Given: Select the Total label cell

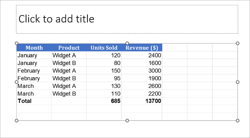Looking at the screenshot, I should (34, 101).
